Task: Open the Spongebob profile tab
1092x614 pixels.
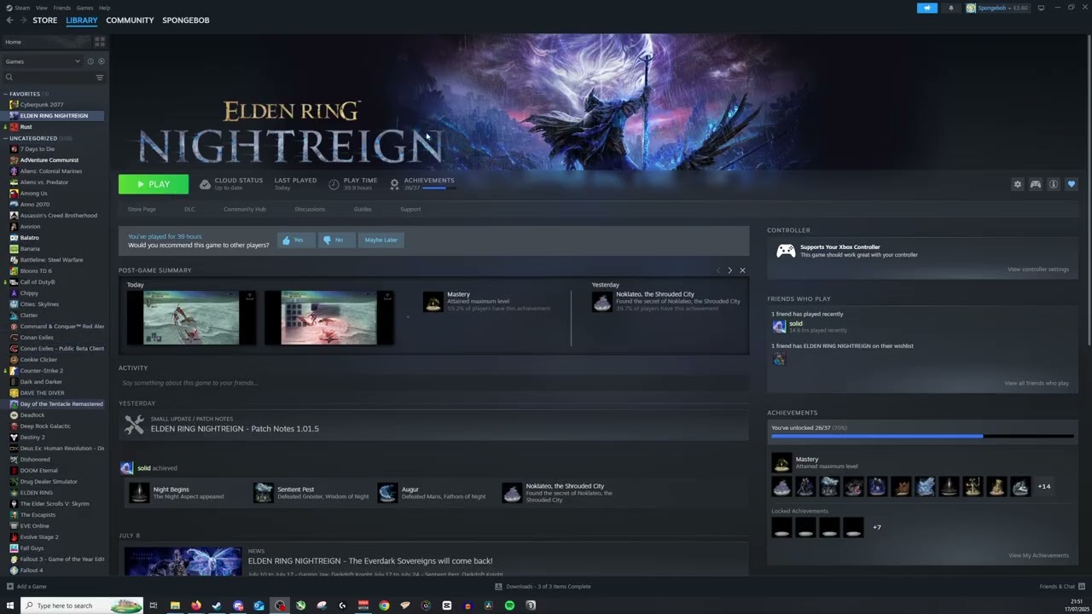Action: coord(186,20)
